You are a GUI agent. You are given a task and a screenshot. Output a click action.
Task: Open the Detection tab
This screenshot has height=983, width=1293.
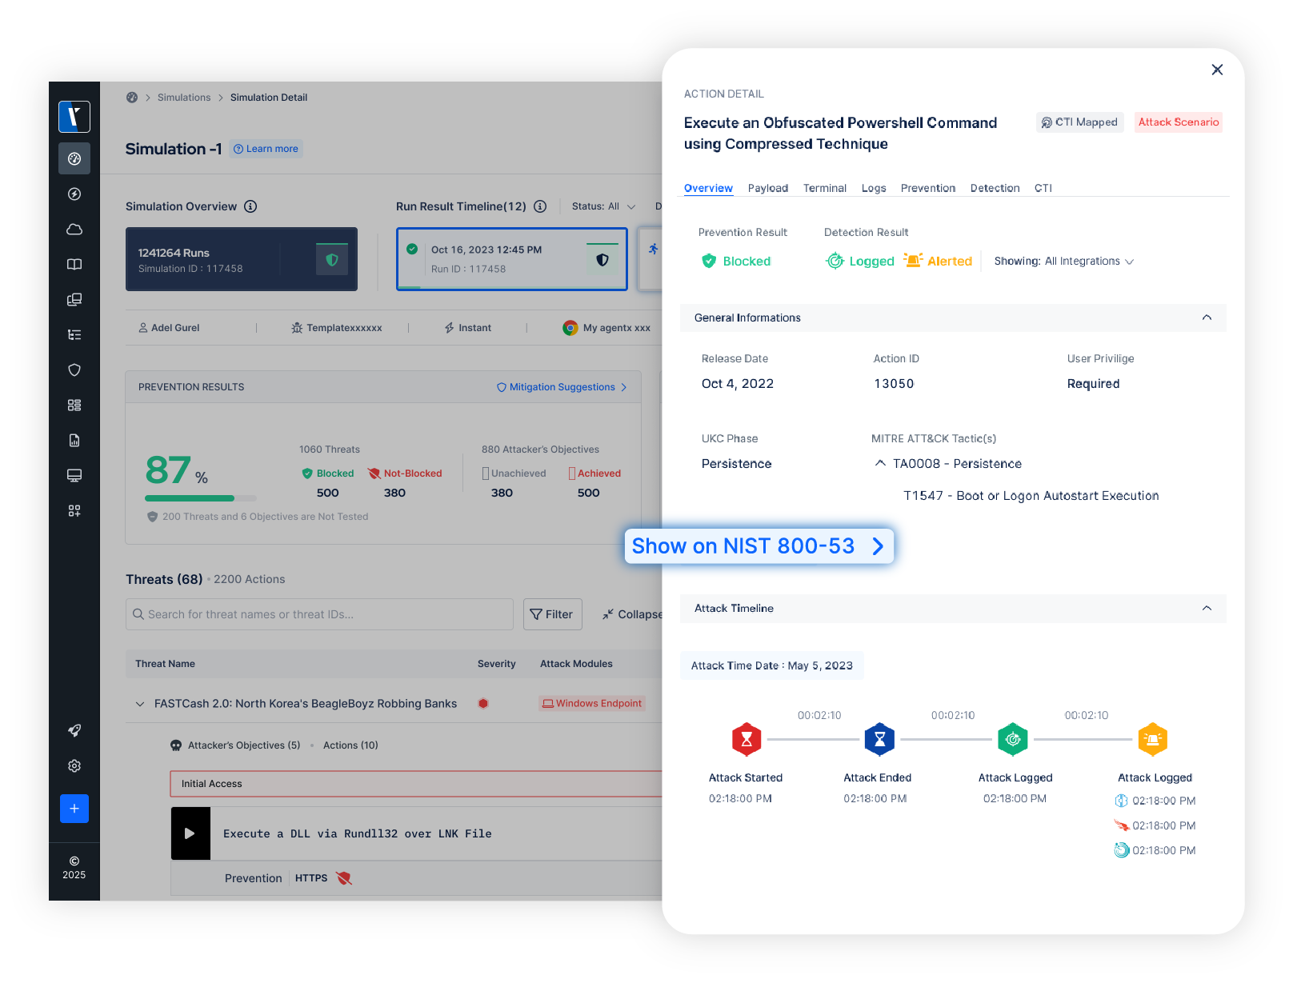pos(995,188)
